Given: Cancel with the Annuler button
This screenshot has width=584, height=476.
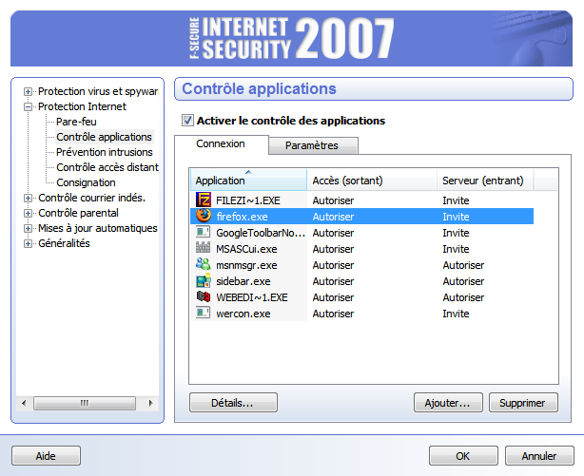Looking at the screenshot, I should tap(539, 456).
